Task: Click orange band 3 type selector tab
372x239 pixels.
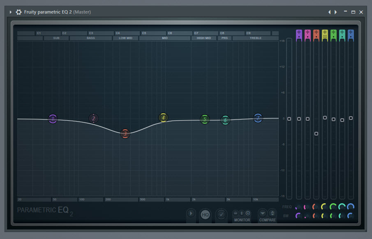Action: tap(316, 35)
